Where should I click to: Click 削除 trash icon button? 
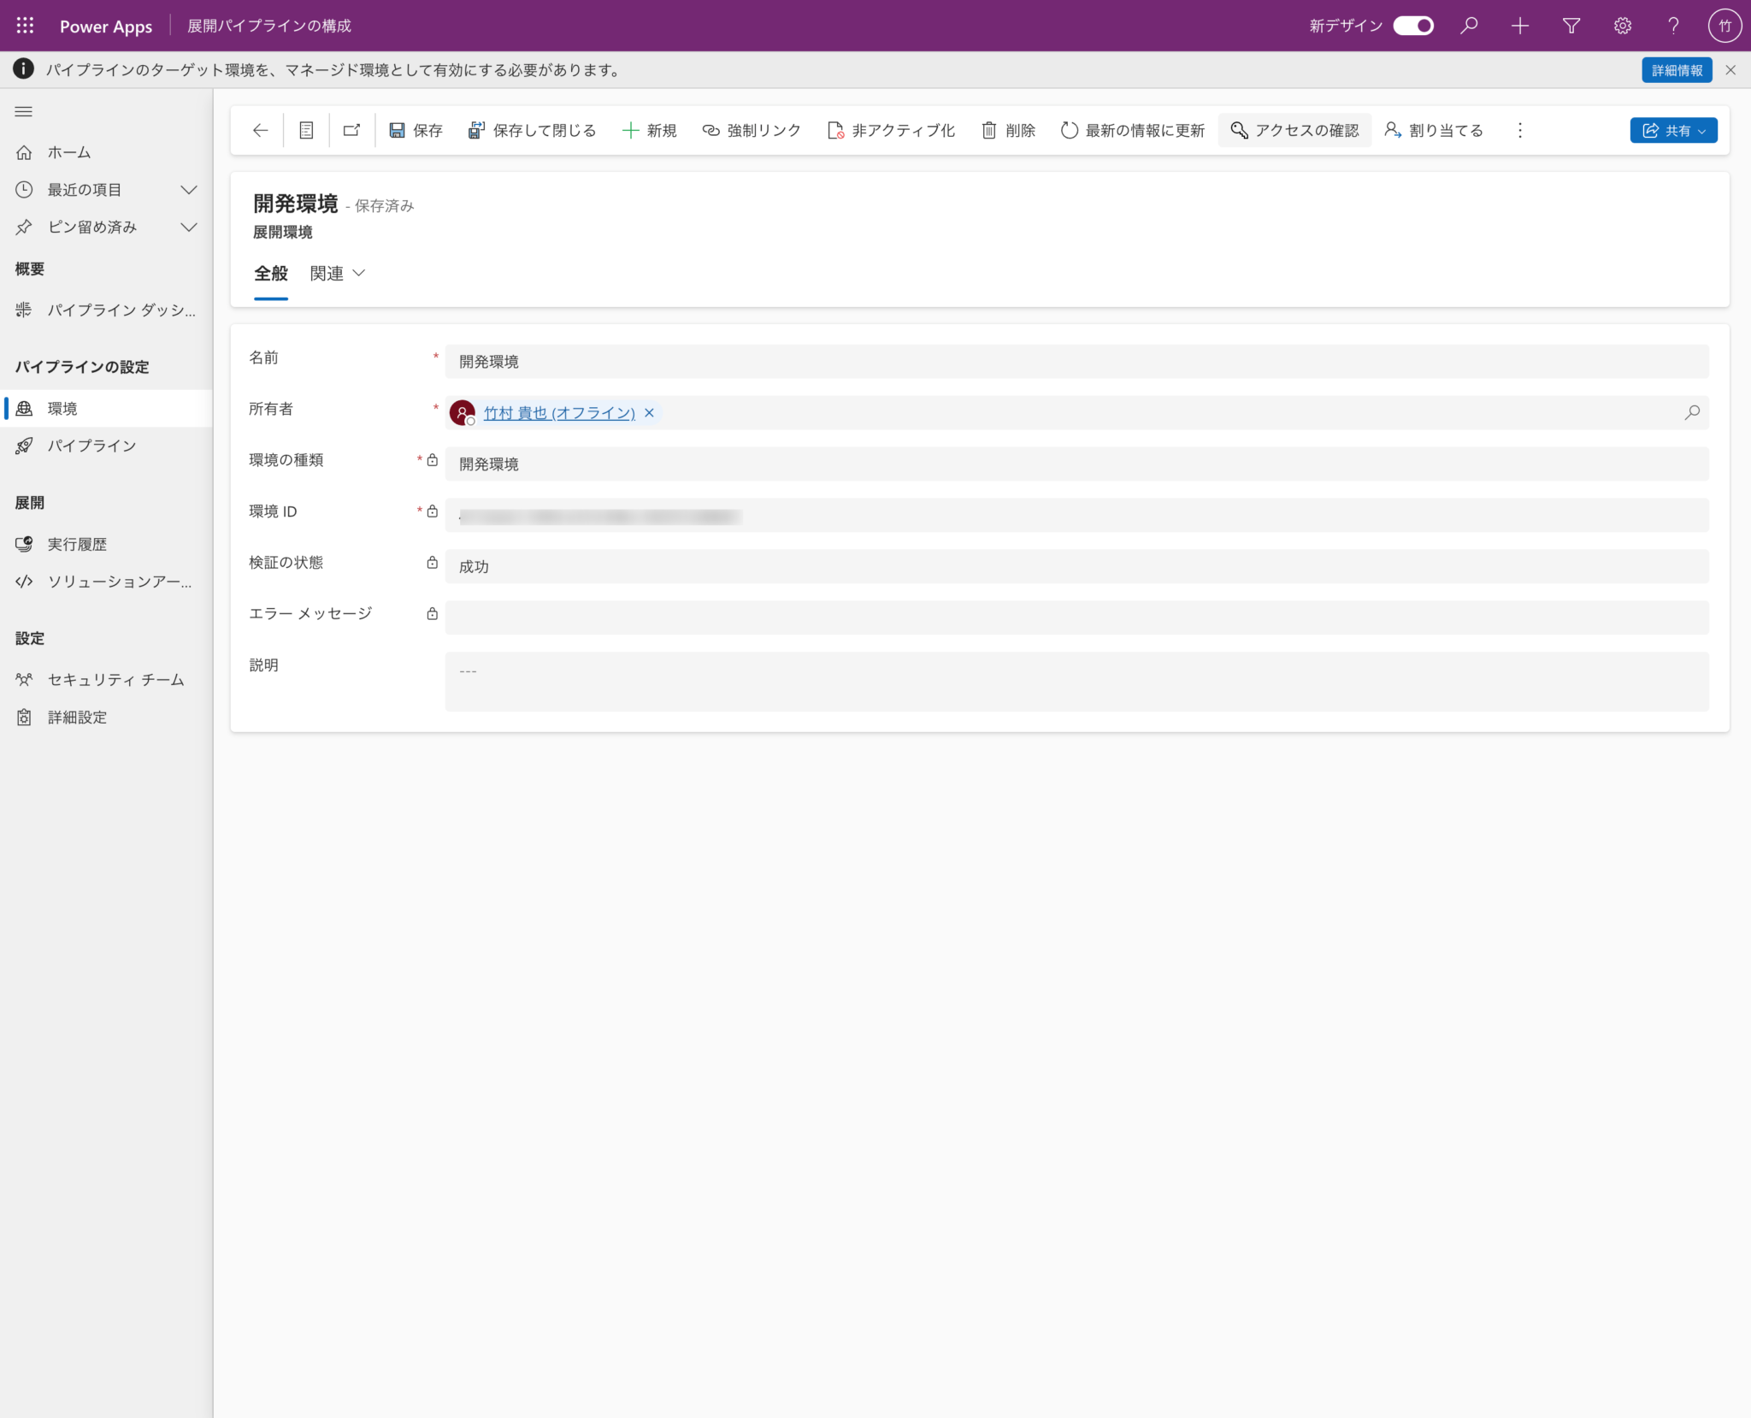(x=1008, y=130)
